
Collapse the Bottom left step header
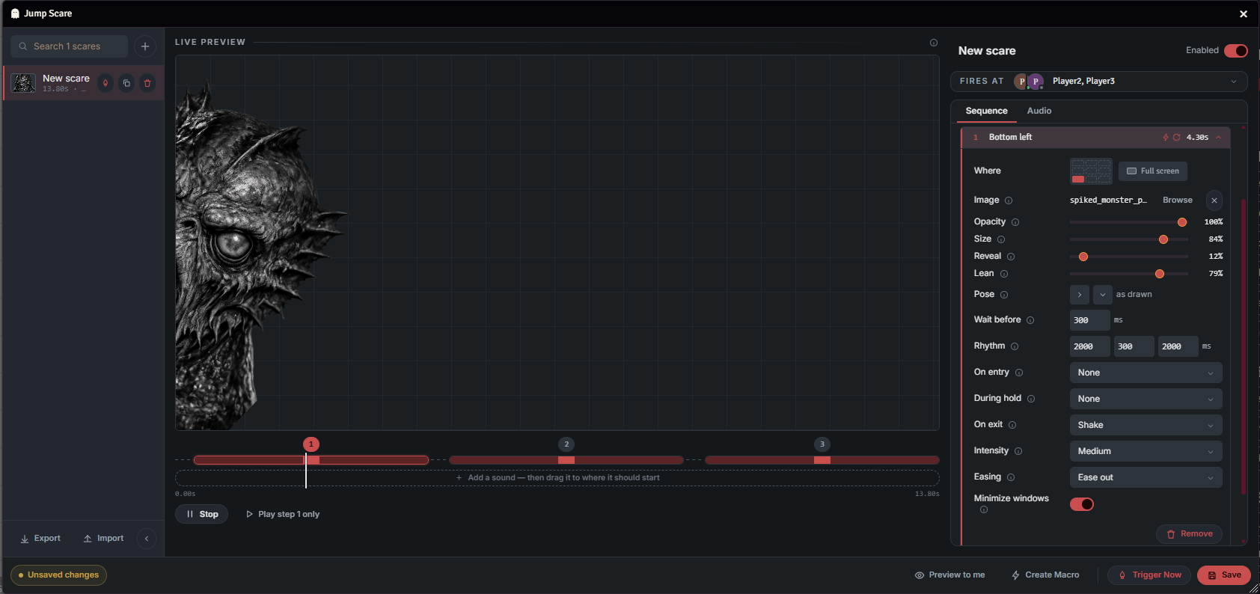pyautogui.click(x=1096, y=138)
